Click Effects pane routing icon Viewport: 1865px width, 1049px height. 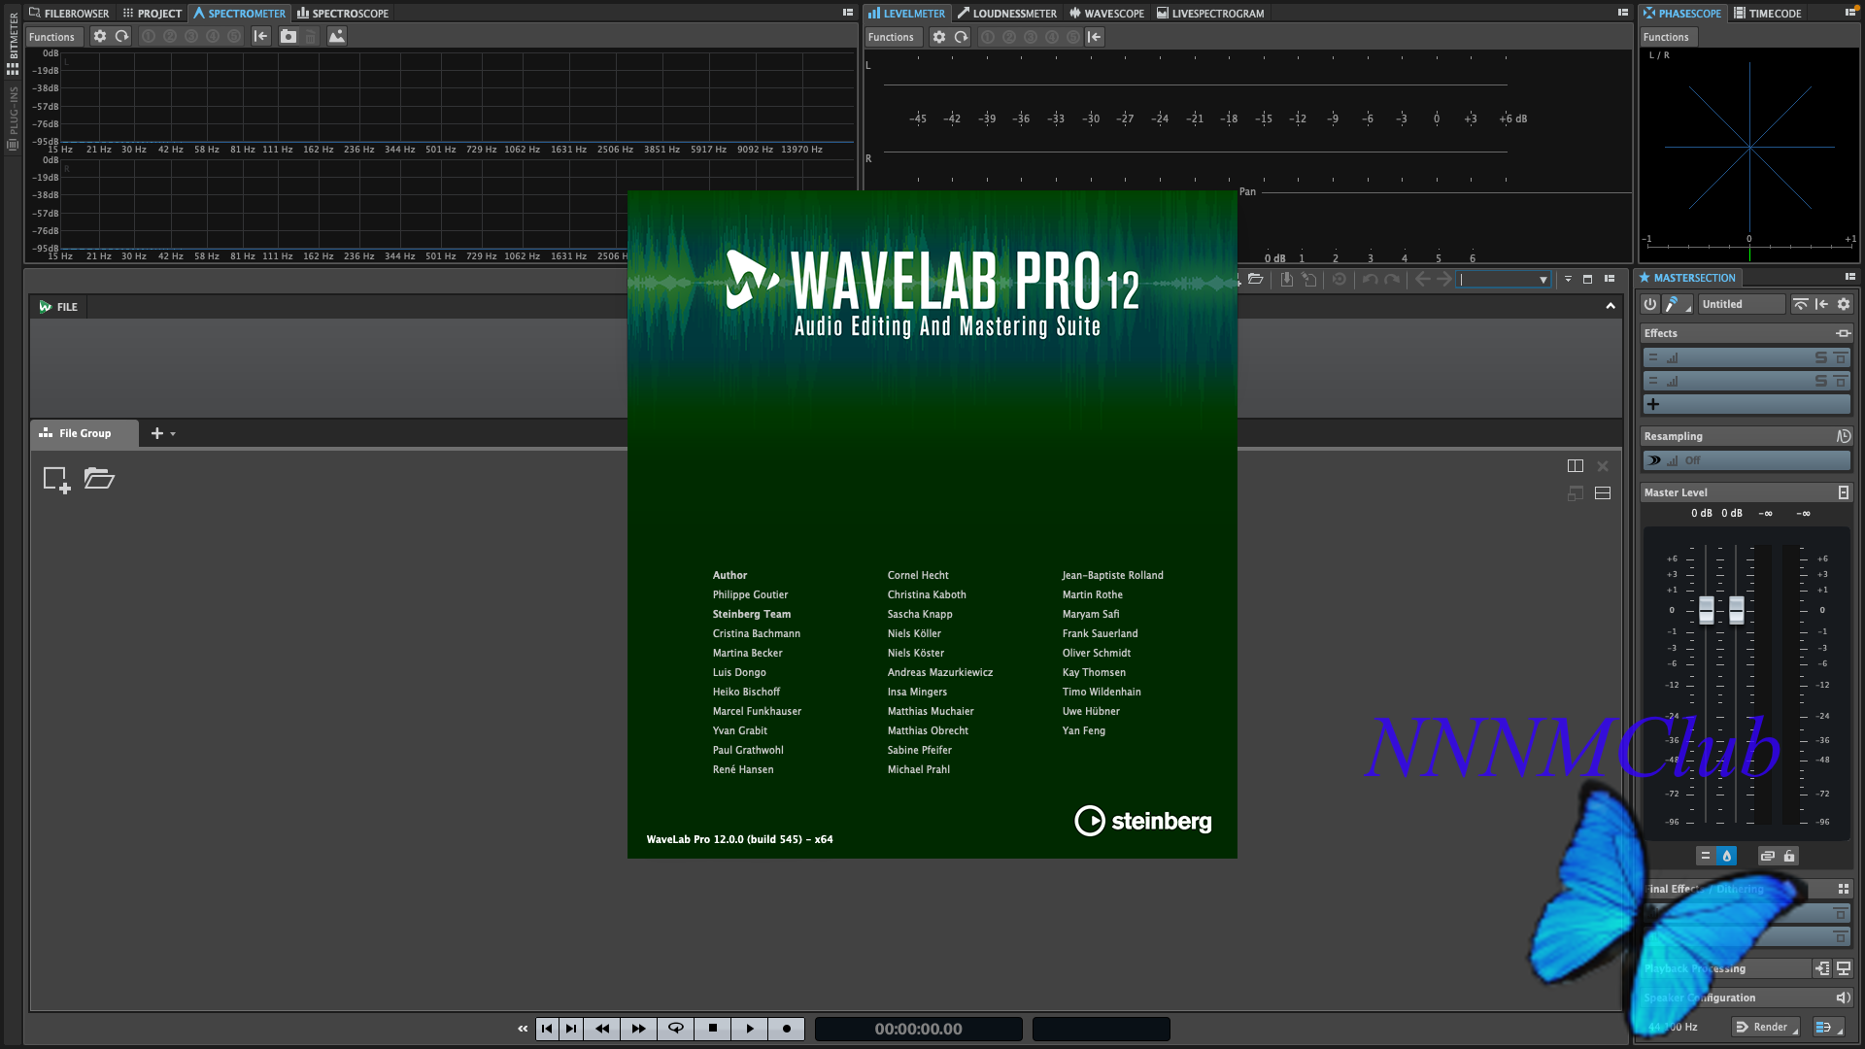1843,333
